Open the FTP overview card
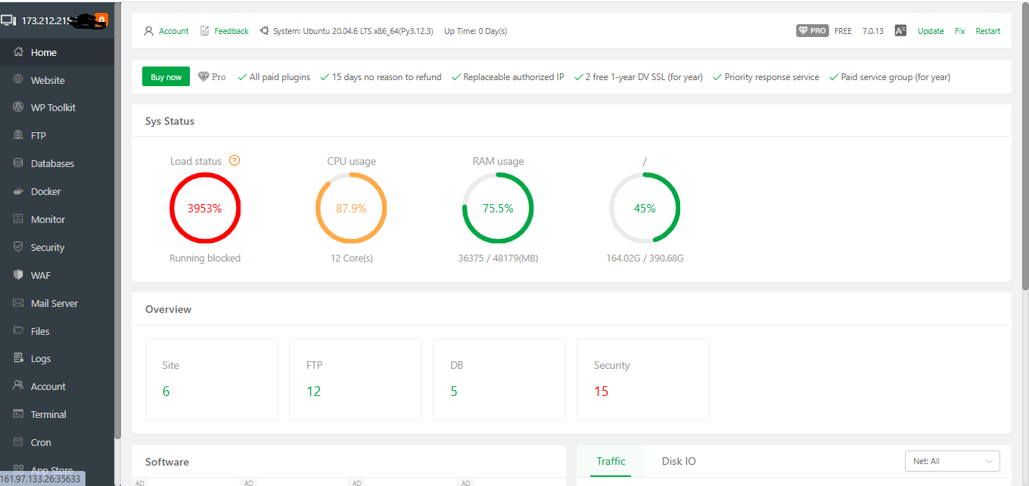The height and width of the screenshot is (486, 1029). coord(356,379)
